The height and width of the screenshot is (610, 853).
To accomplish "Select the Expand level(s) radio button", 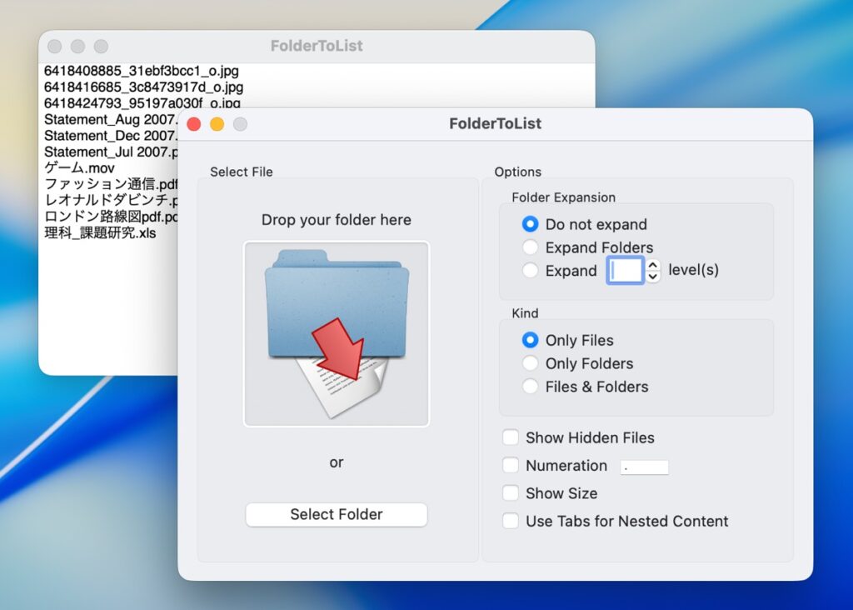I will (530, 271).
